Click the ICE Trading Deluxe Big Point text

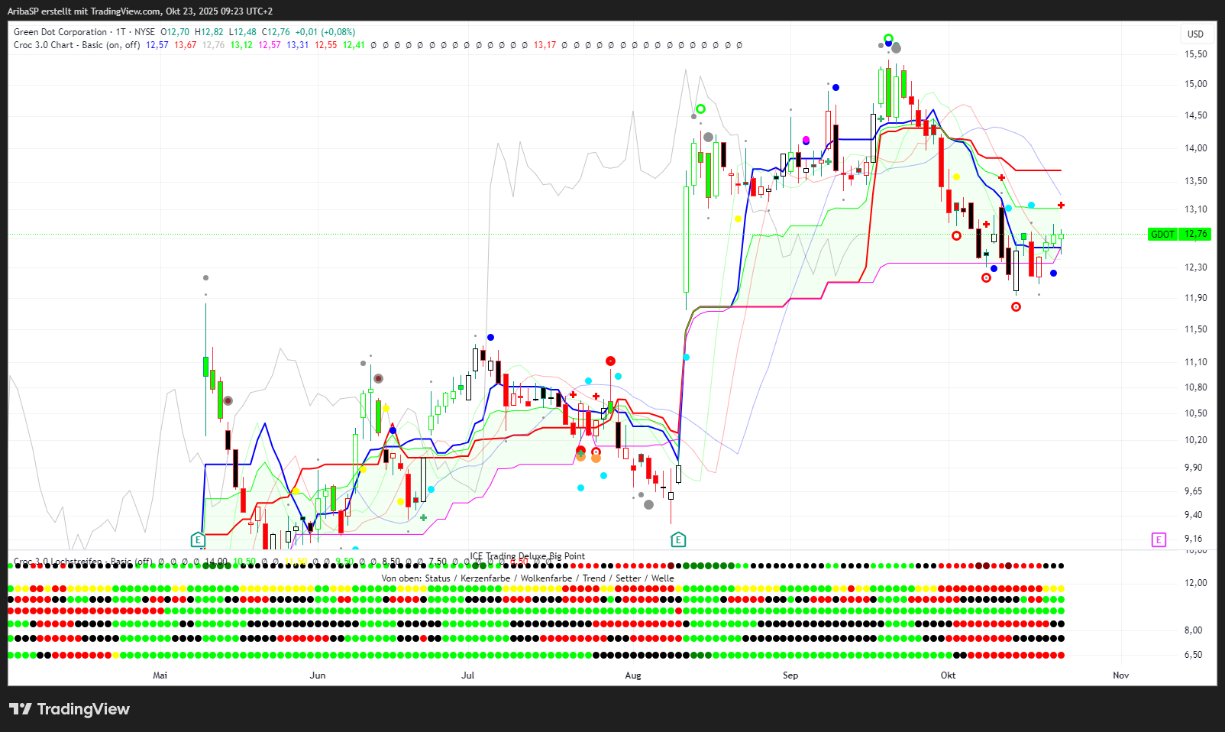[527, 556]
